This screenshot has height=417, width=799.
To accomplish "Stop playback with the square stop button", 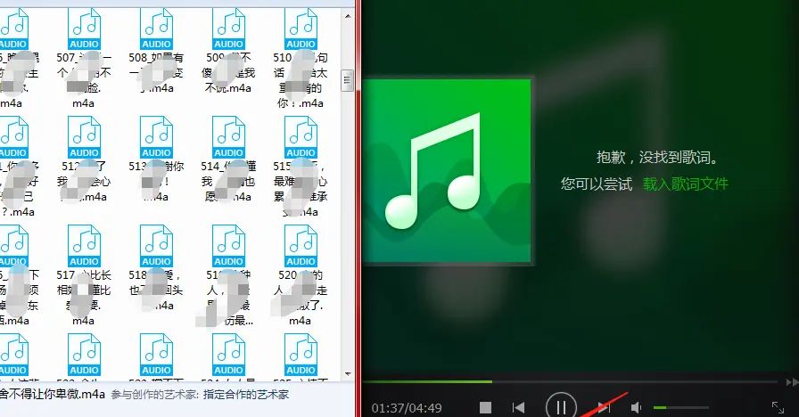I will (486, 407).
